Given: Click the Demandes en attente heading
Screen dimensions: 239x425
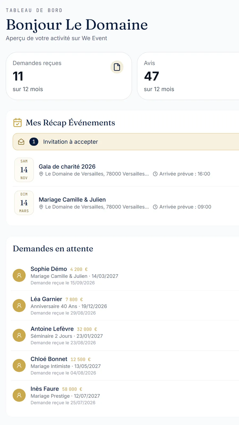Looking at the screenshot, I should click(53, 249).
